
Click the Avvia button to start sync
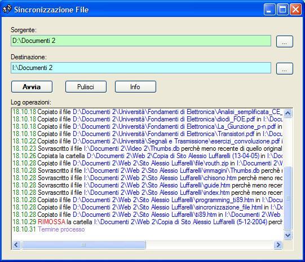32,87
